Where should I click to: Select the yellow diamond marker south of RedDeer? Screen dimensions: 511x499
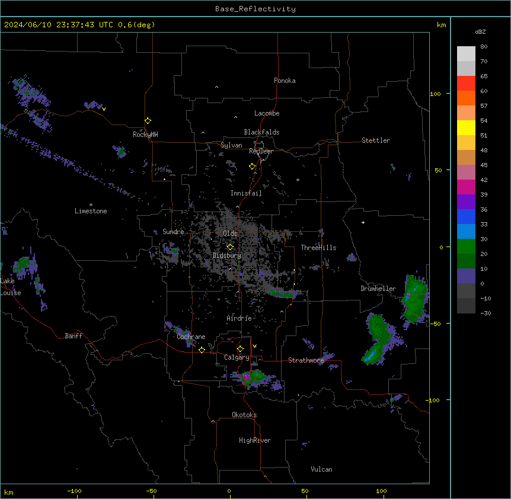252,167
